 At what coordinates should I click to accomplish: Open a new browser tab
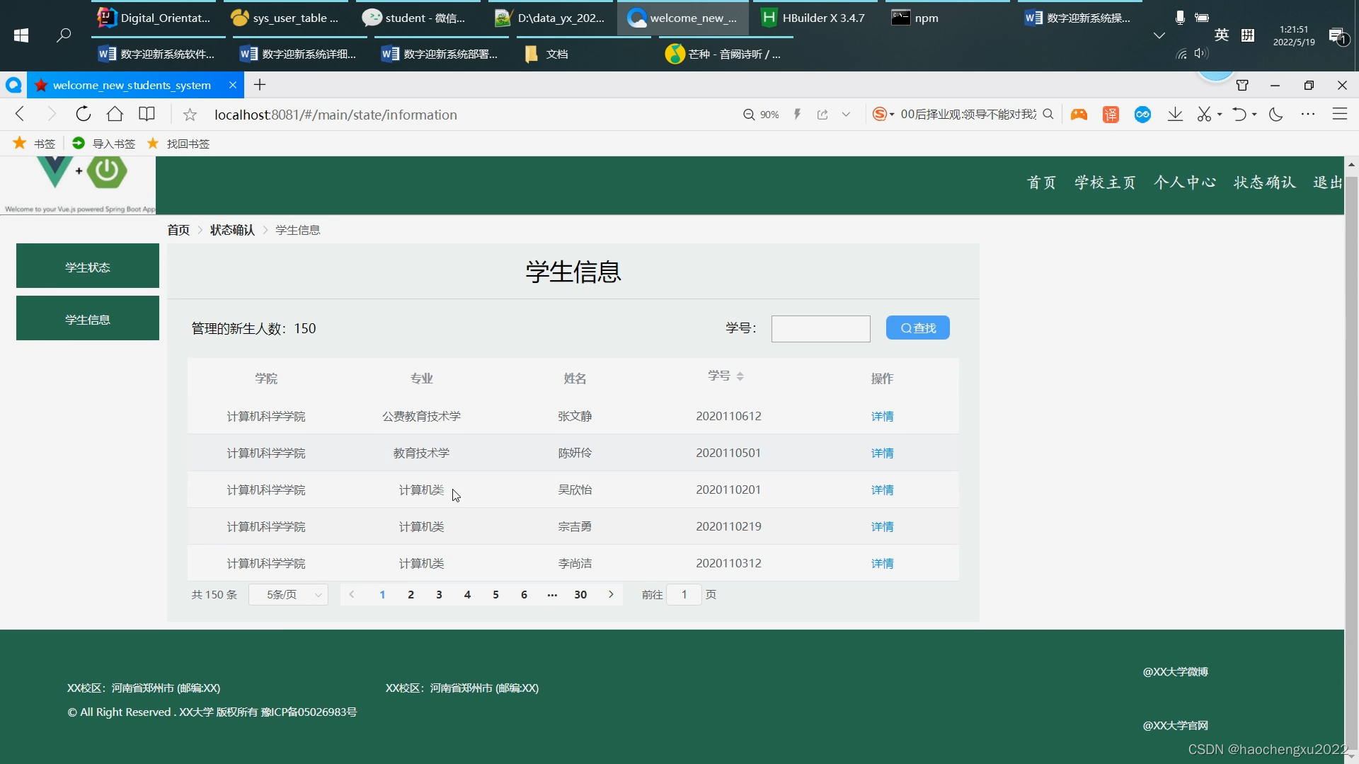tap(260, 85)
